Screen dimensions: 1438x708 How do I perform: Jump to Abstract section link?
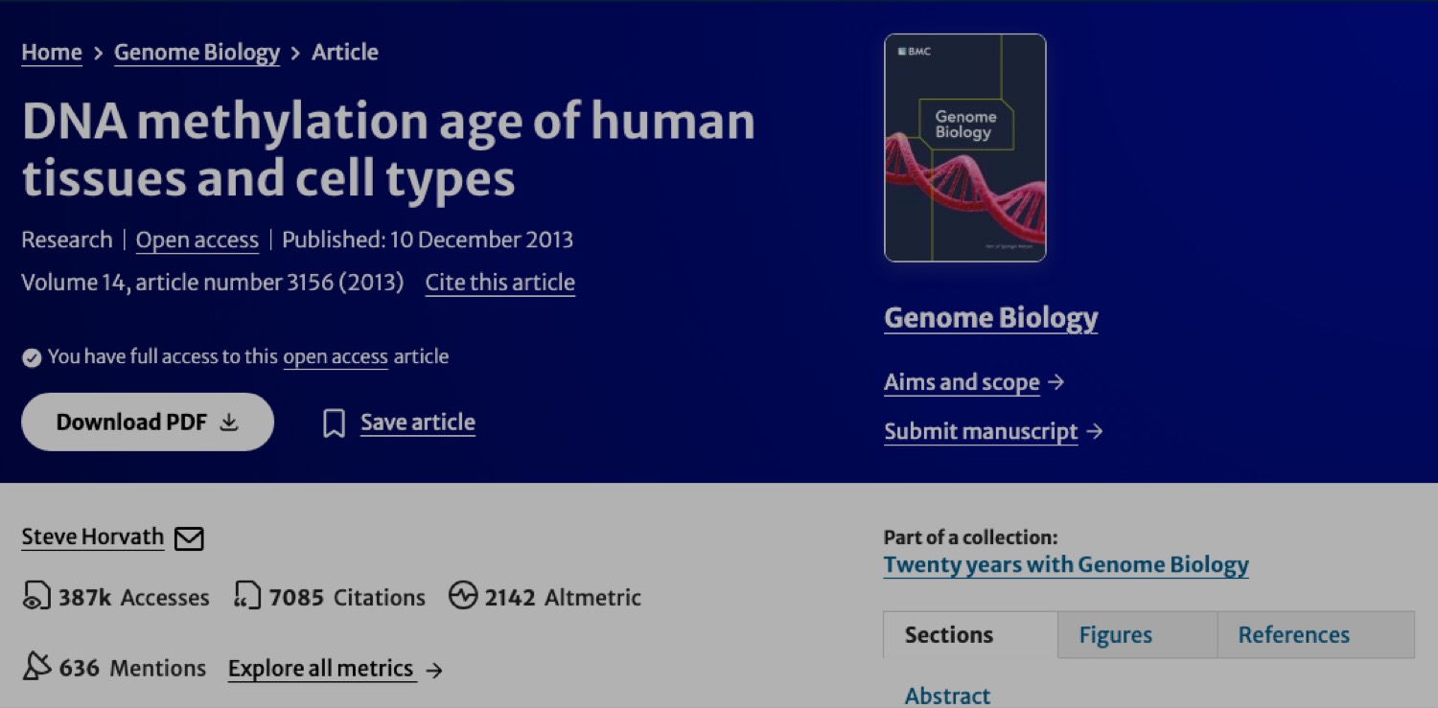[x=948, y=696]
